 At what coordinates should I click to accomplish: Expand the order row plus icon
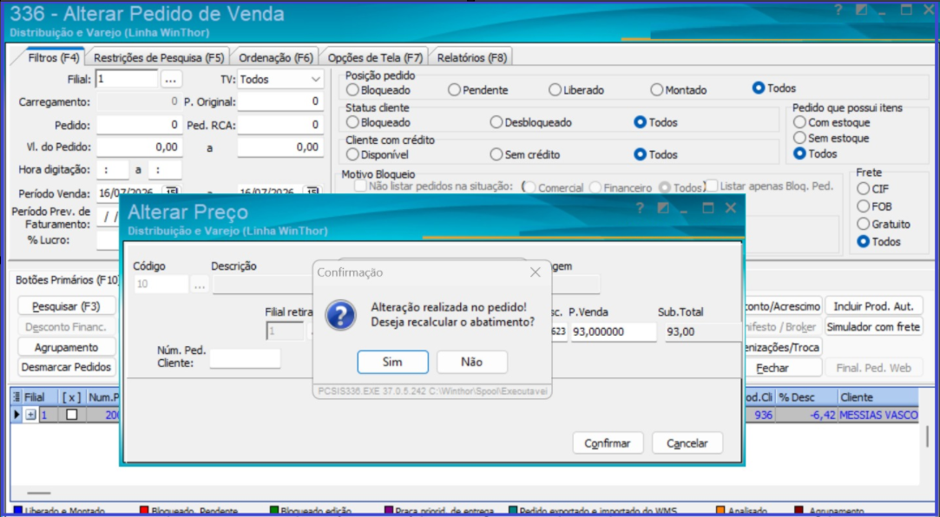pyautogui.click(x=31, y=415)
